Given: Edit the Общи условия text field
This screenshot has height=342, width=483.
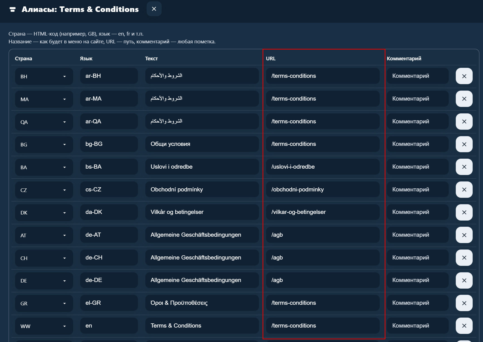Looking at the screenshot, I should [202, 144].
